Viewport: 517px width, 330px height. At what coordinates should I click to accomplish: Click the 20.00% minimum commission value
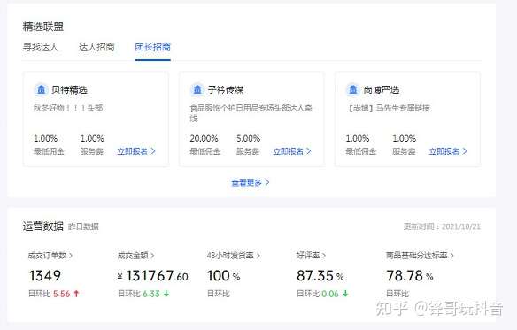(204, 139)
